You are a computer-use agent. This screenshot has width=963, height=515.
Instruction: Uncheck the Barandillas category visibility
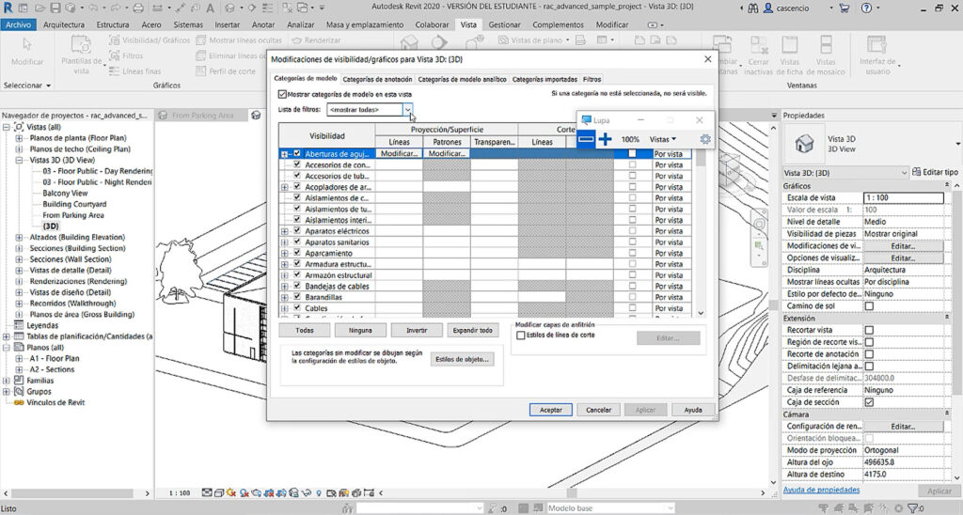tap(297, 296)
